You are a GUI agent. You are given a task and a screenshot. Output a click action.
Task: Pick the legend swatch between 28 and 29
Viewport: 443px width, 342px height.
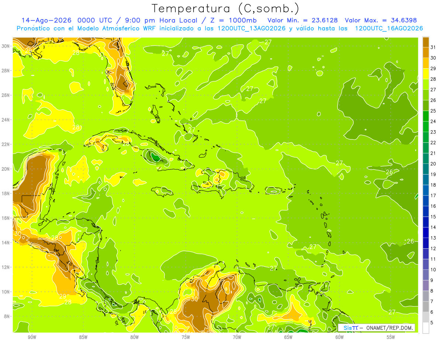click(x=426, y=74)
